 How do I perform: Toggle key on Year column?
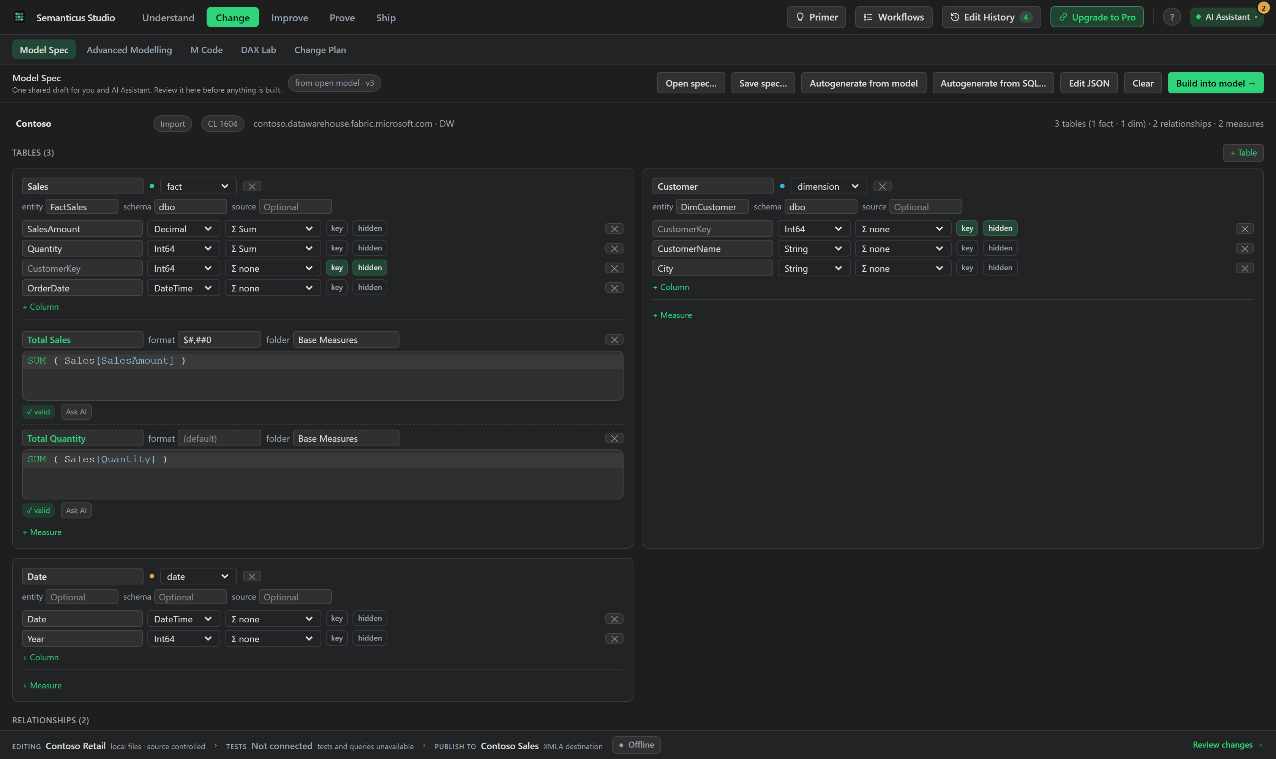pos(337,638)
